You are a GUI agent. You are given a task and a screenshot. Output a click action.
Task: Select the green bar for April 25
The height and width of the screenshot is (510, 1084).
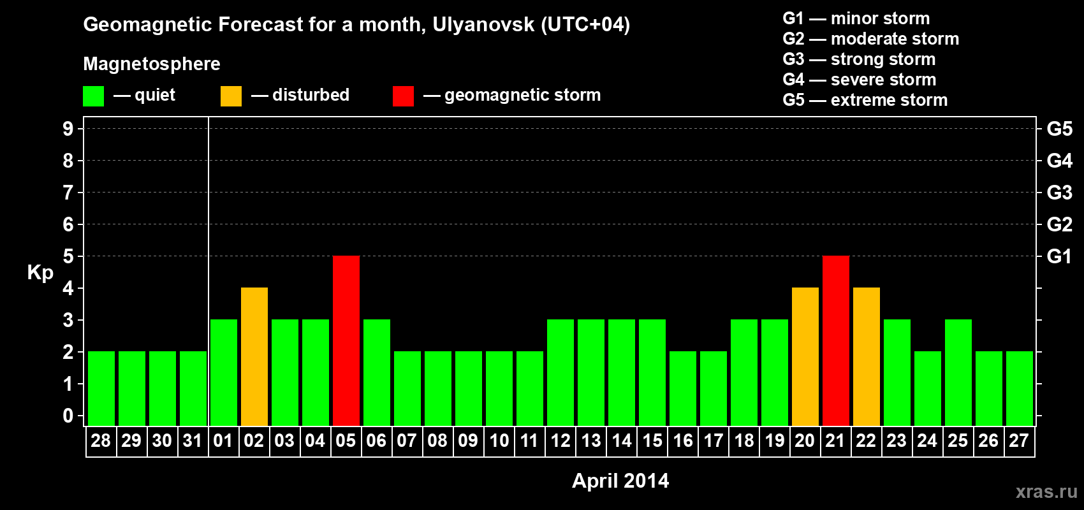(x=958, y=372)
